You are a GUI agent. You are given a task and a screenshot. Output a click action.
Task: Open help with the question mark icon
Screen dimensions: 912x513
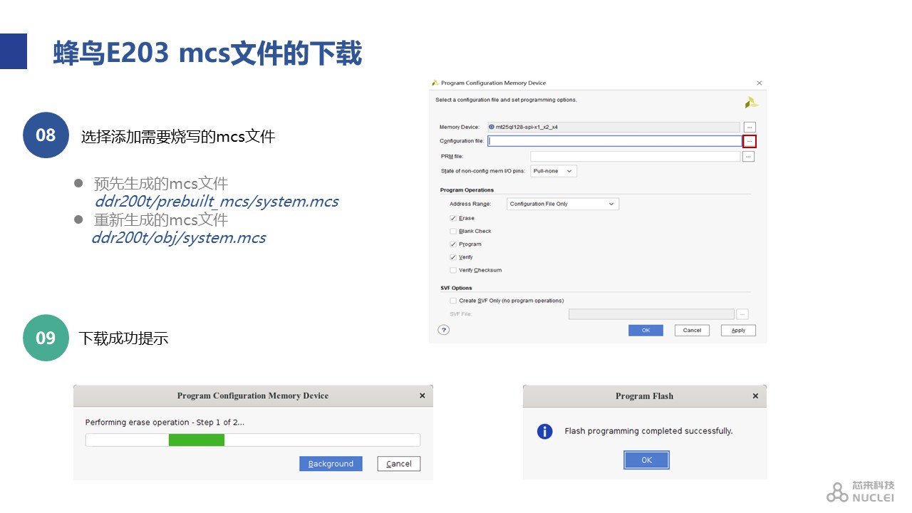coord(444,330)
